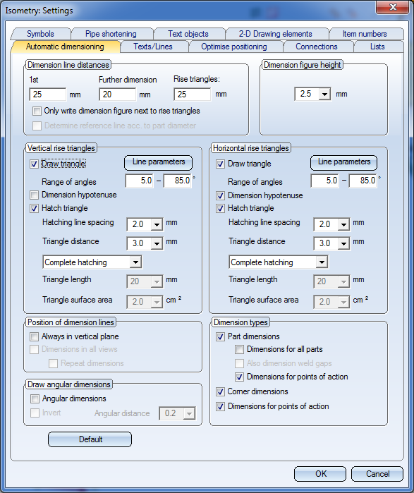
Task: Check Always in vertical plane
Action: click(35, 336)
